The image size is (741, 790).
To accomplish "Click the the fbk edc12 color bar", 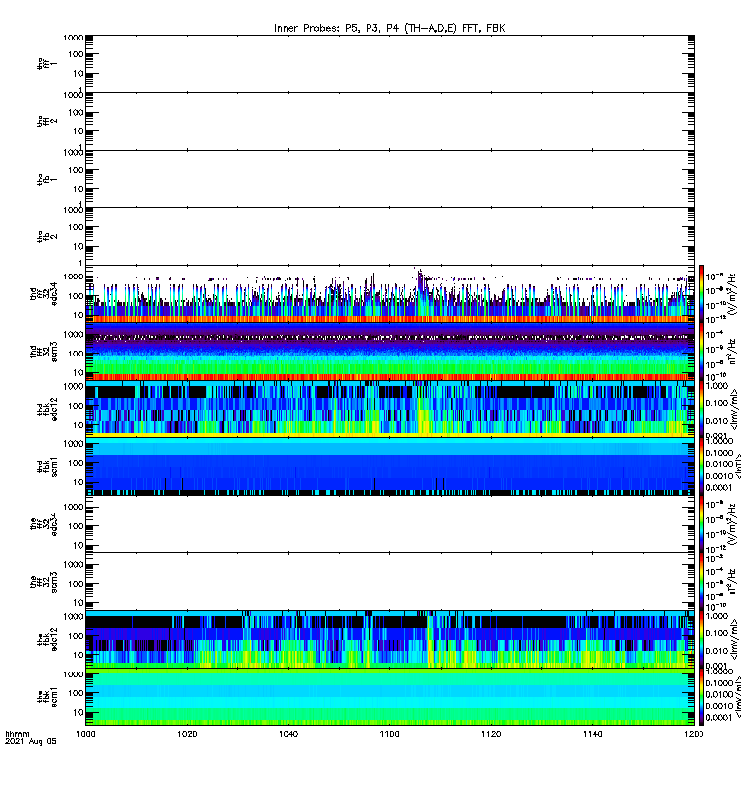I will tap(701, 639).
